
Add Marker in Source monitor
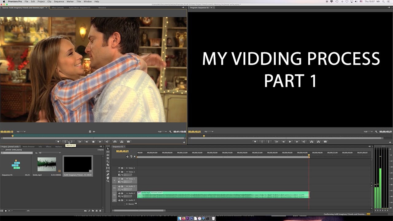pos(58,142)
